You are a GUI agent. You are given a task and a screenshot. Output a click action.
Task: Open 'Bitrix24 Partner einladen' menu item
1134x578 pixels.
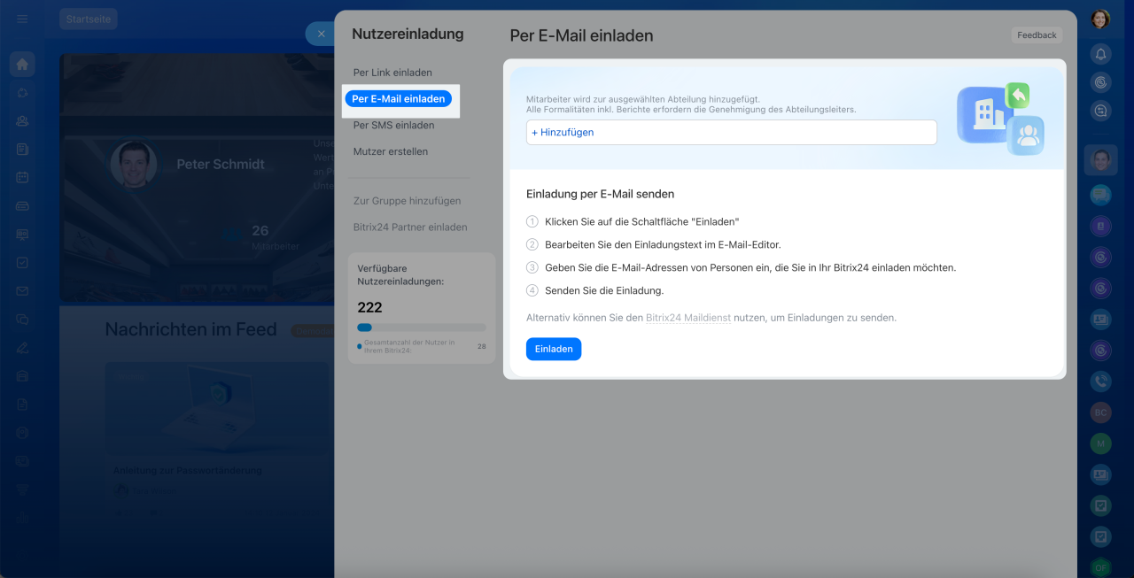click(410, 227)
